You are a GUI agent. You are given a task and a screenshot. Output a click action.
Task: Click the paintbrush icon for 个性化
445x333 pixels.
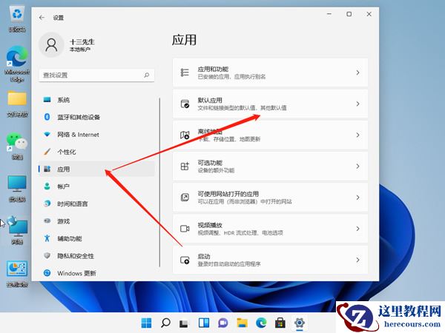coord(47,152)
